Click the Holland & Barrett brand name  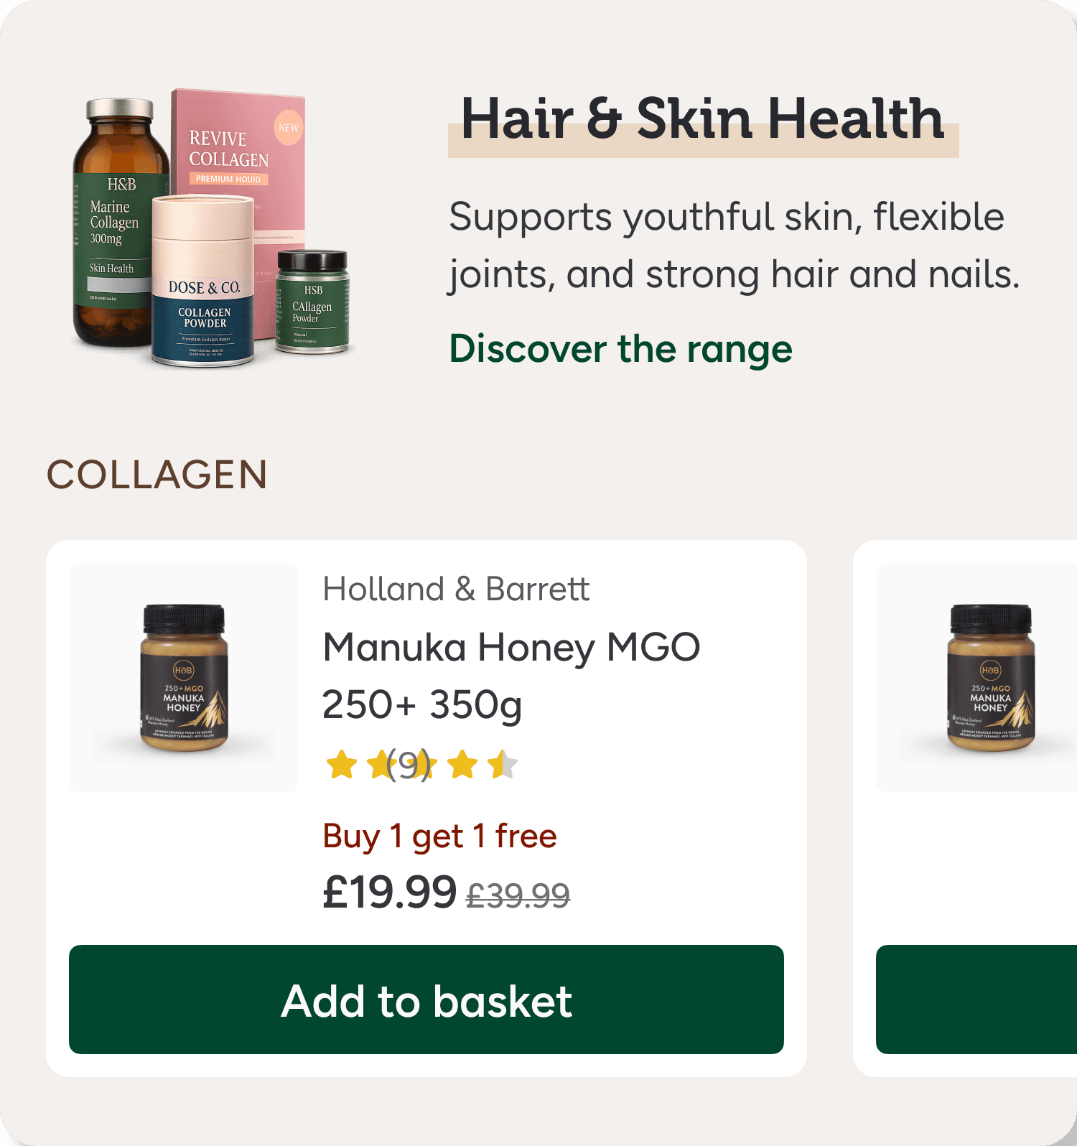(x=456, y=589)
